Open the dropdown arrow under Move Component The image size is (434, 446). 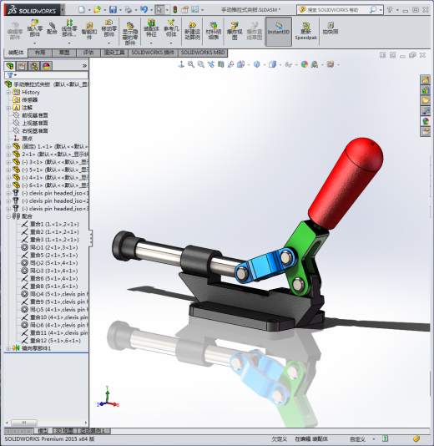point(108,43)
